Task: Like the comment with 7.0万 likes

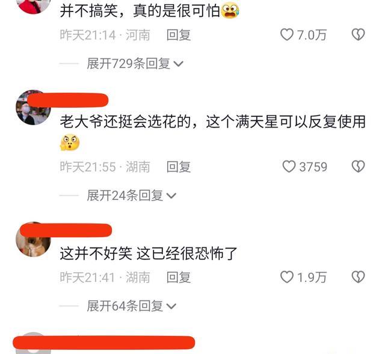Action: 287,34
